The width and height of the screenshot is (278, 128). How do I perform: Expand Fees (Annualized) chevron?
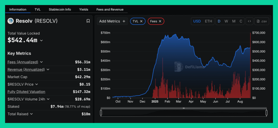click(x=41, y=62)
